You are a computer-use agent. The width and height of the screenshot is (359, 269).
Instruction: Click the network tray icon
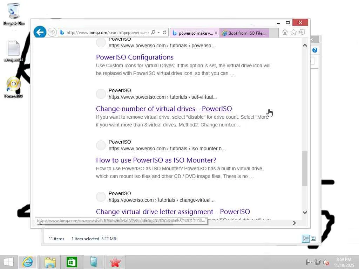tap(317, 262)
